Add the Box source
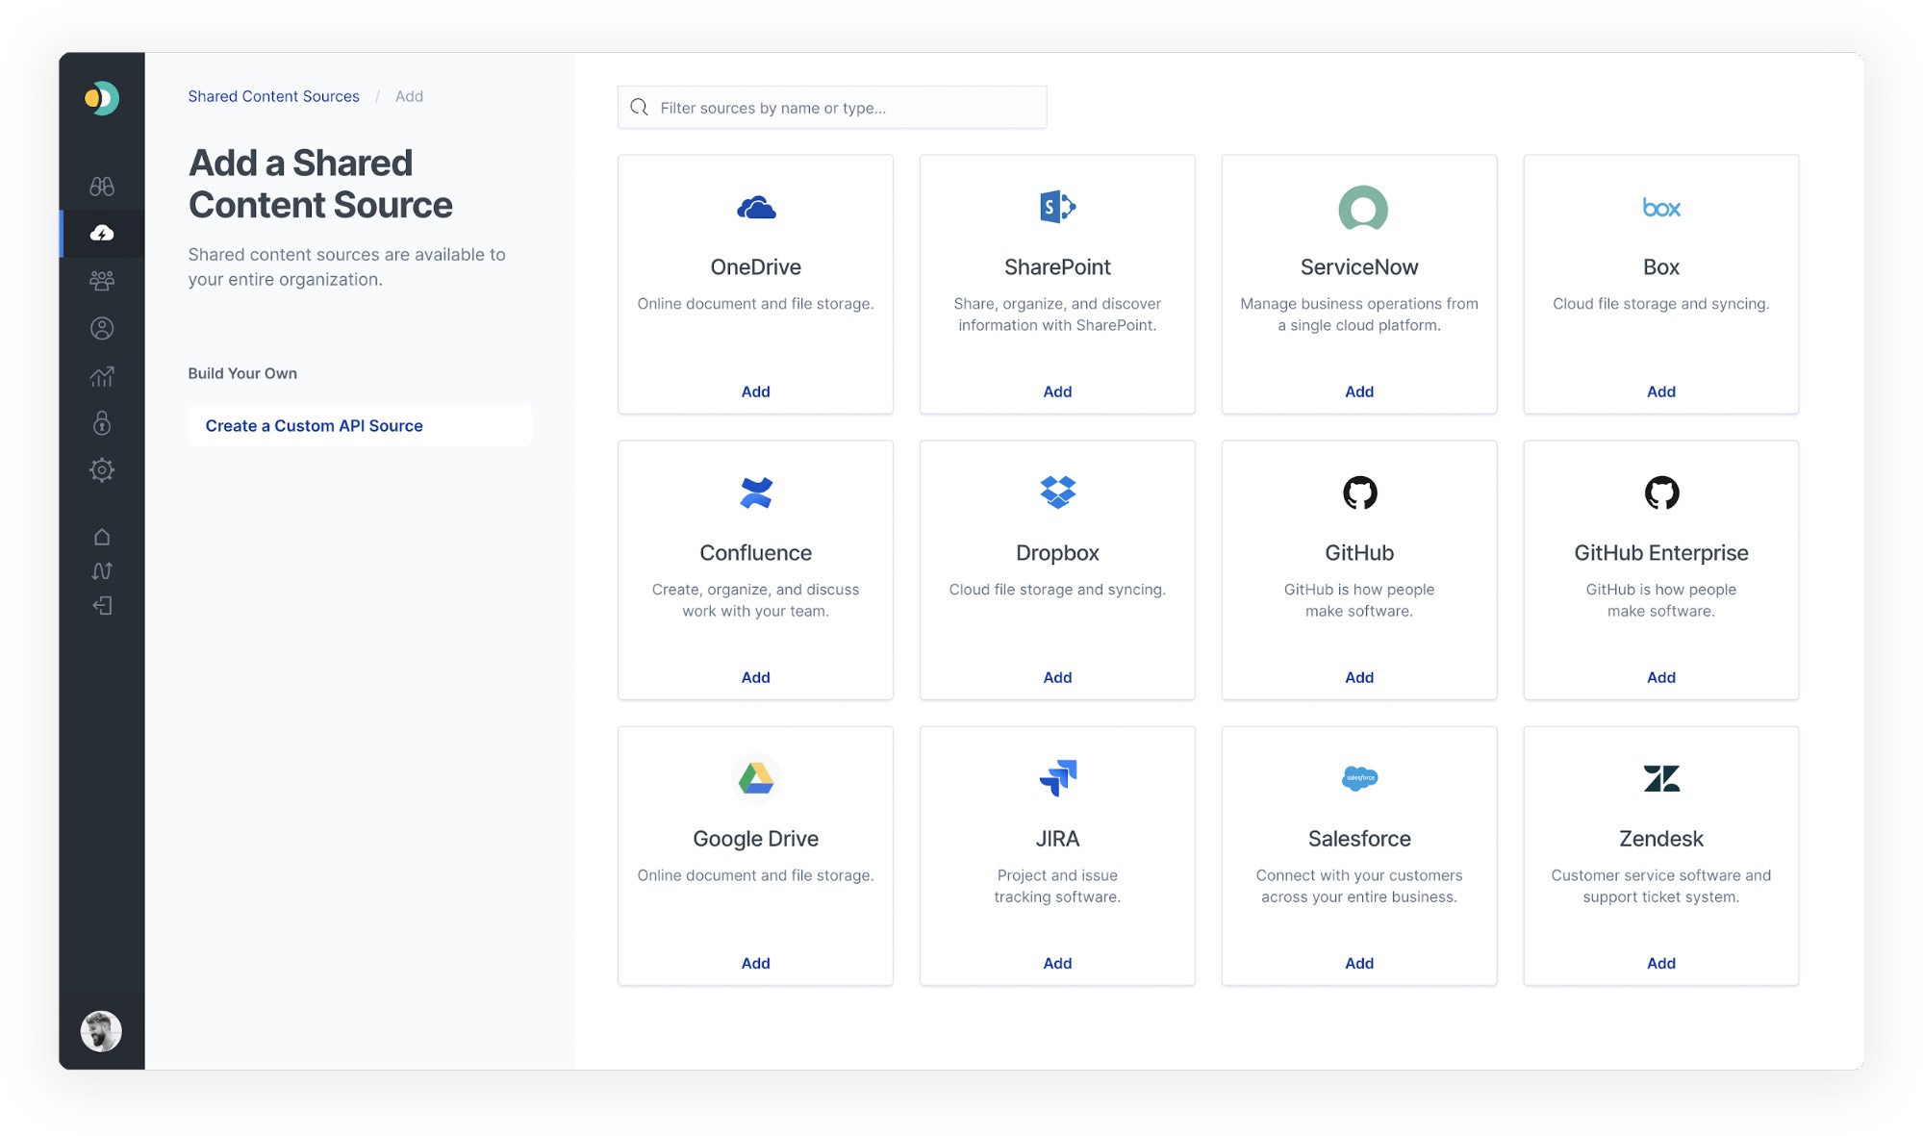This screenshot has width=1923, height=1136. (x=1661, y=391)
